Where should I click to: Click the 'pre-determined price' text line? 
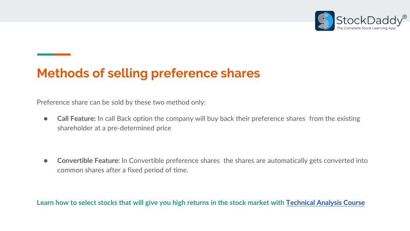[114, 128]
